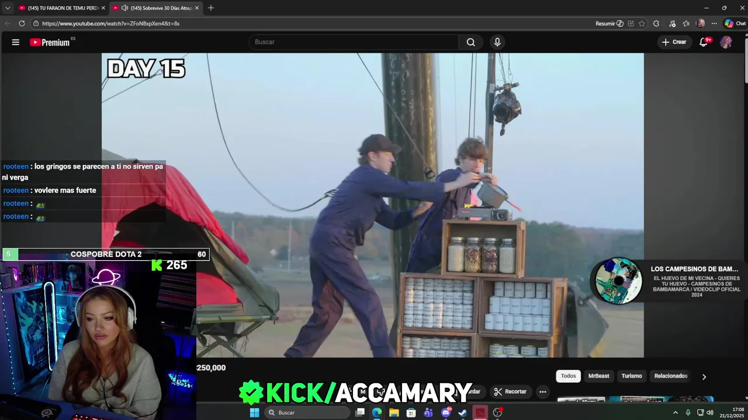Image resolution: width=748 pixels, height=420 pixels.
Task: Open Task View on taskbar
Action: [x=360, y=412]
